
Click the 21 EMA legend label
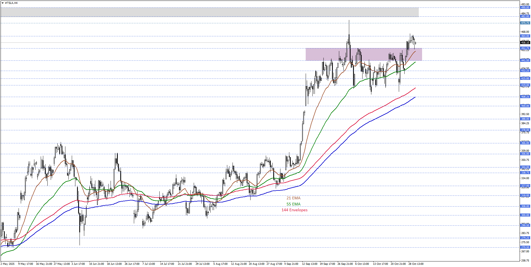tap(293, 198)
